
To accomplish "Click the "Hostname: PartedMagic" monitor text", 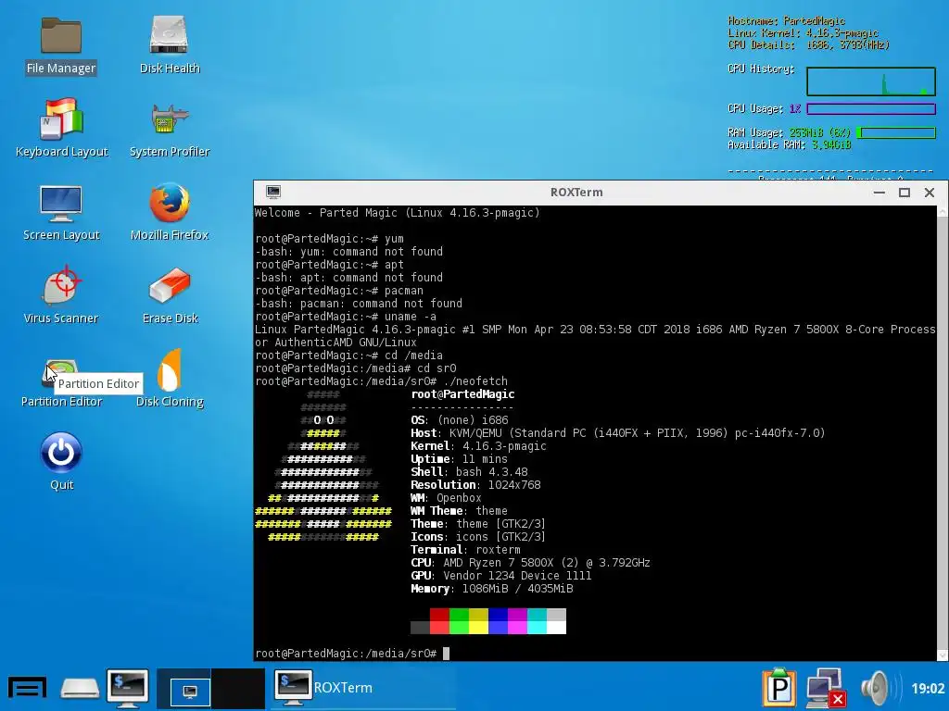I will point(786,20).
